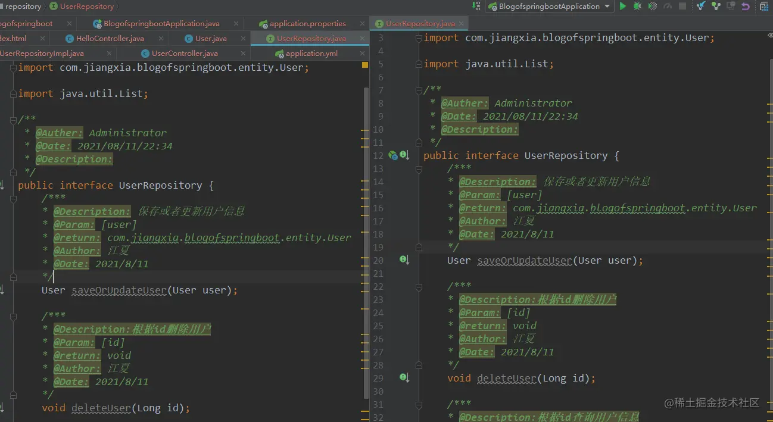Click '@Auther:' tag on line 8
The image size is (773, 422).
pos(465,103)
